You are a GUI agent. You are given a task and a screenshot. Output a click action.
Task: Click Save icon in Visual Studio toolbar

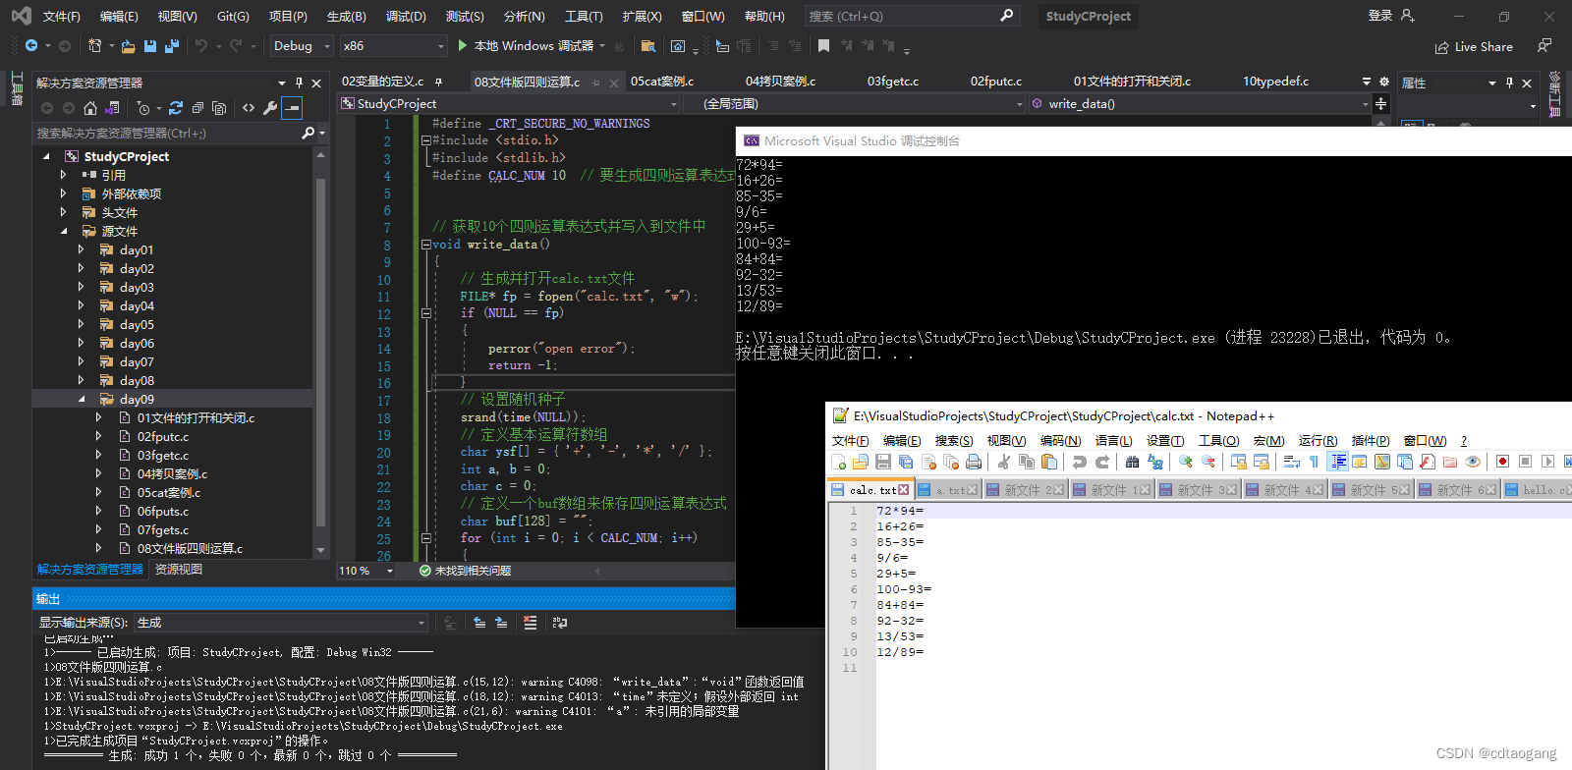(150, 46)
